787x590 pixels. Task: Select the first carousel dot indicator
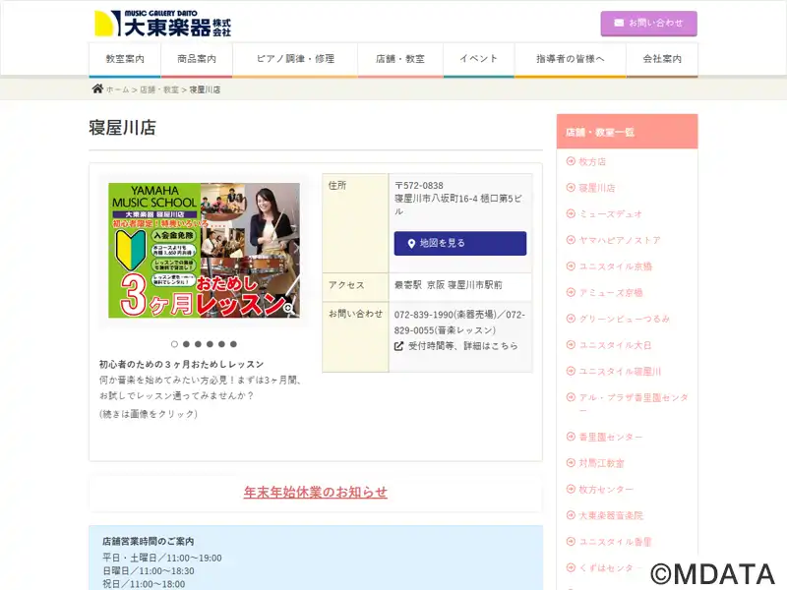174,344
